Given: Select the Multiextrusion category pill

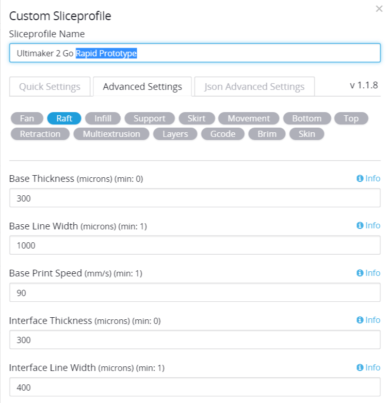Looking at the screenshot, I should click(111, 134).
